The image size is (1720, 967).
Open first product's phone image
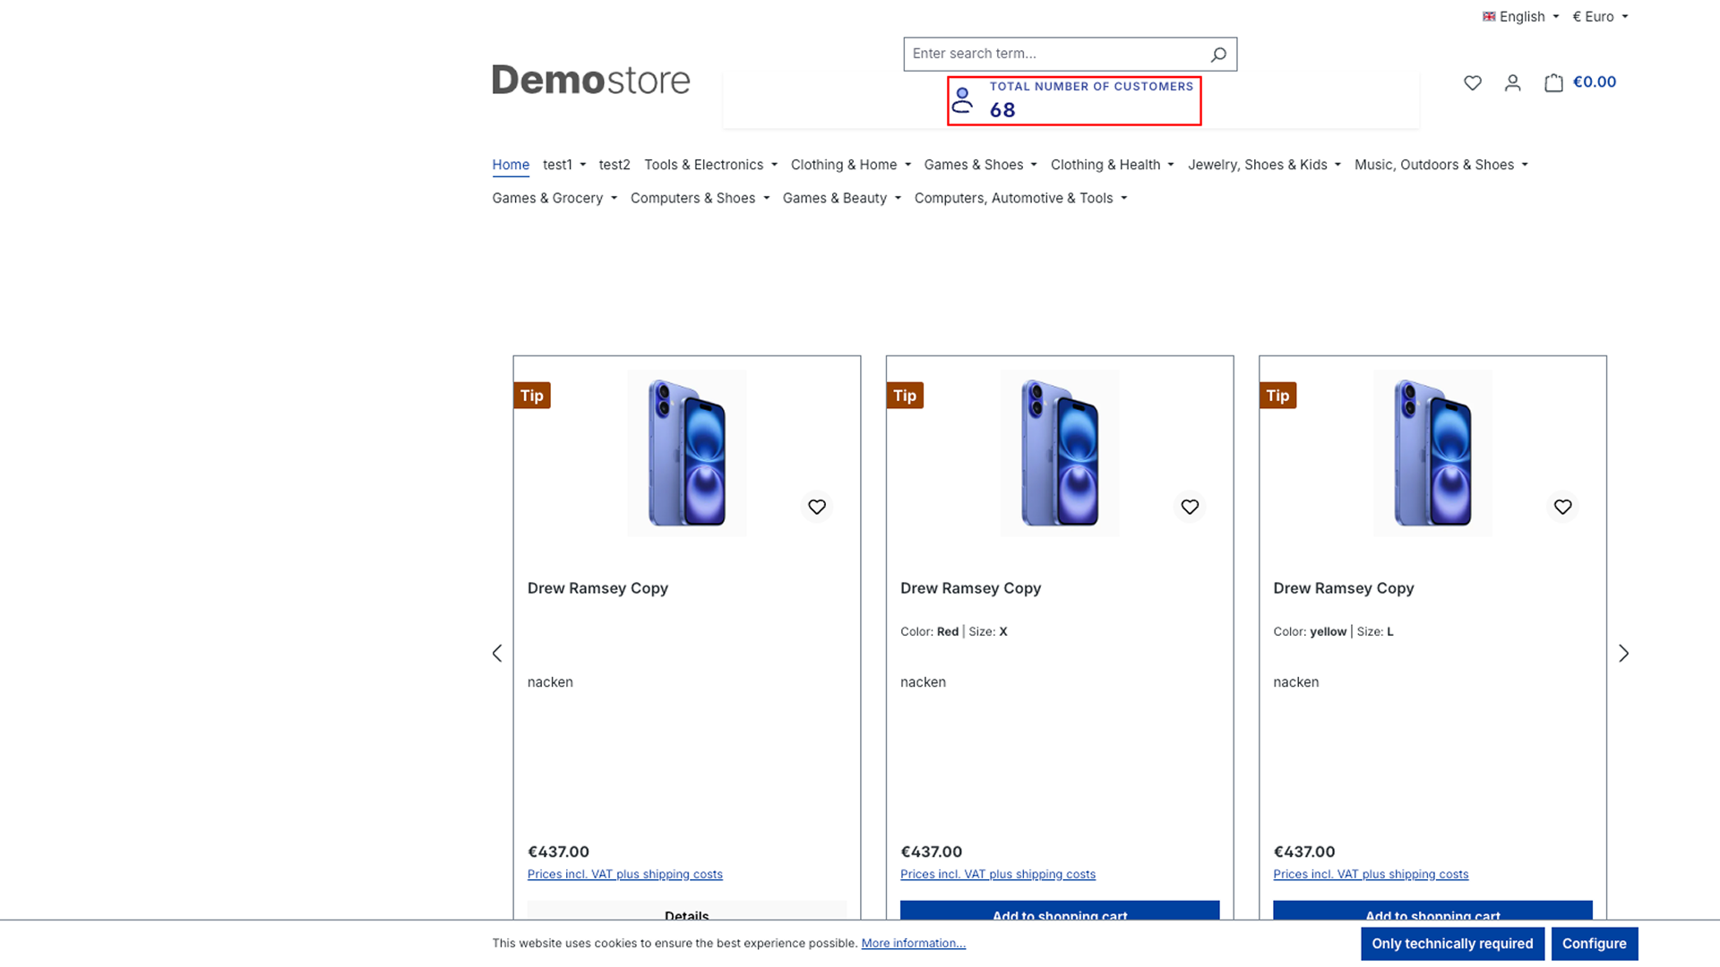pos(687,453)
